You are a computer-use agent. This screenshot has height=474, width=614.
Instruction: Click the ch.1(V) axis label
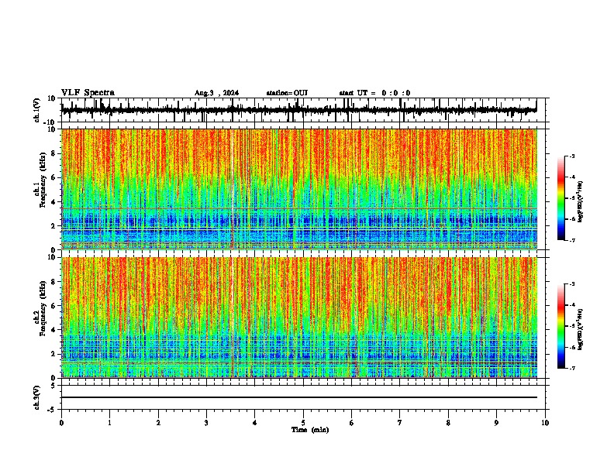click(x=37, y=110)
